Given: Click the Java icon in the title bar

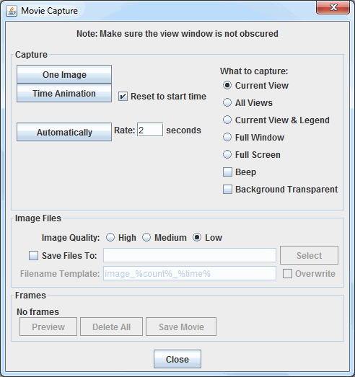Looking at the screenshot, I should pyautogui.click(x=12, y=11).
